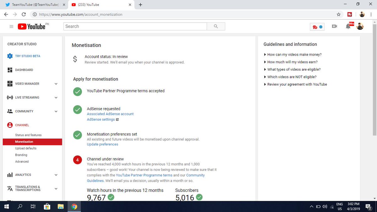Click the Community people icon
This screenshot has height=212, width=377.
click(x=10, y=111)
